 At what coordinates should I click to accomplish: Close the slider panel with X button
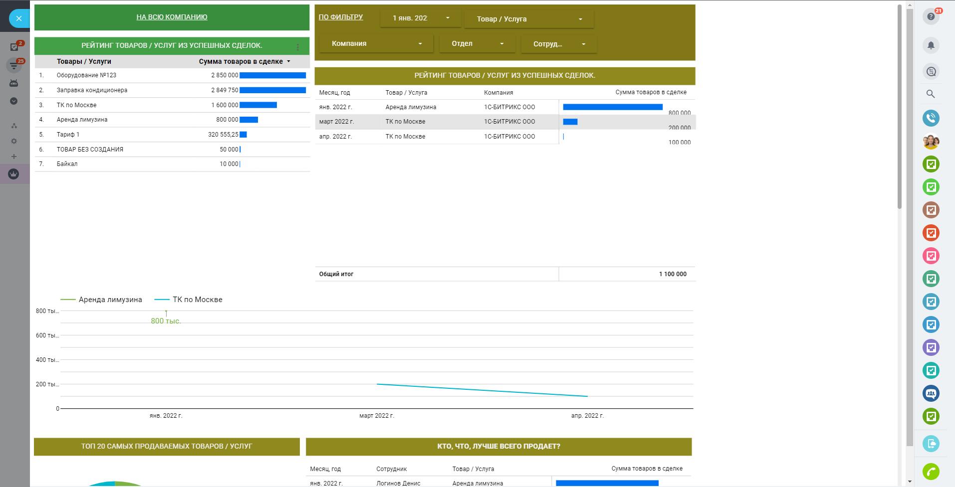point(19,18)
